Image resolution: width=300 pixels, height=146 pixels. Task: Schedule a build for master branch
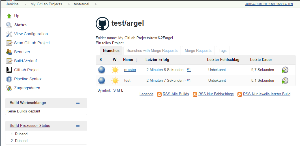[285, 70]
